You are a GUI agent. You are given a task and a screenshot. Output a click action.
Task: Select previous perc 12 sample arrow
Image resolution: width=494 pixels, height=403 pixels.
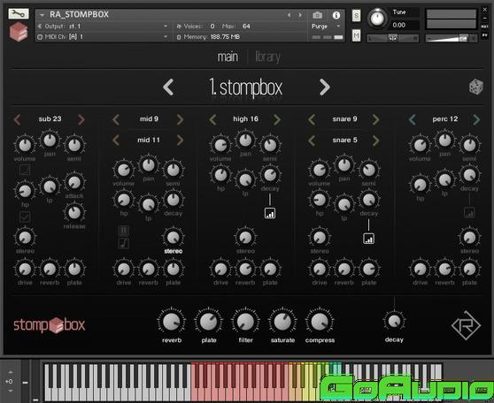coord(413,119)
